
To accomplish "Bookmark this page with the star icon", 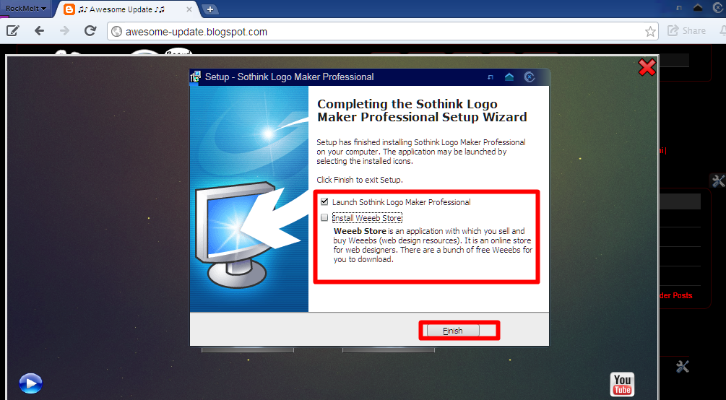I will (650, 32).
